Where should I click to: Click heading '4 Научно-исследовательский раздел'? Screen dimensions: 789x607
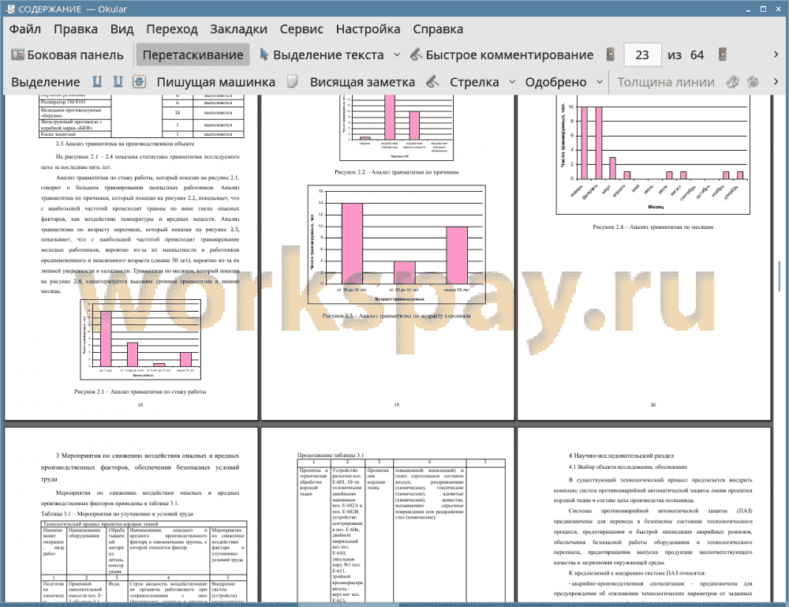pyautogui.click(x=621, y=455)
